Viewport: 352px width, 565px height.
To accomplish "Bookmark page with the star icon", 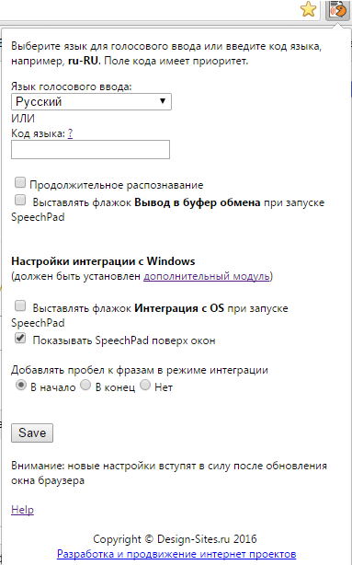I will (x=309, y=9).
